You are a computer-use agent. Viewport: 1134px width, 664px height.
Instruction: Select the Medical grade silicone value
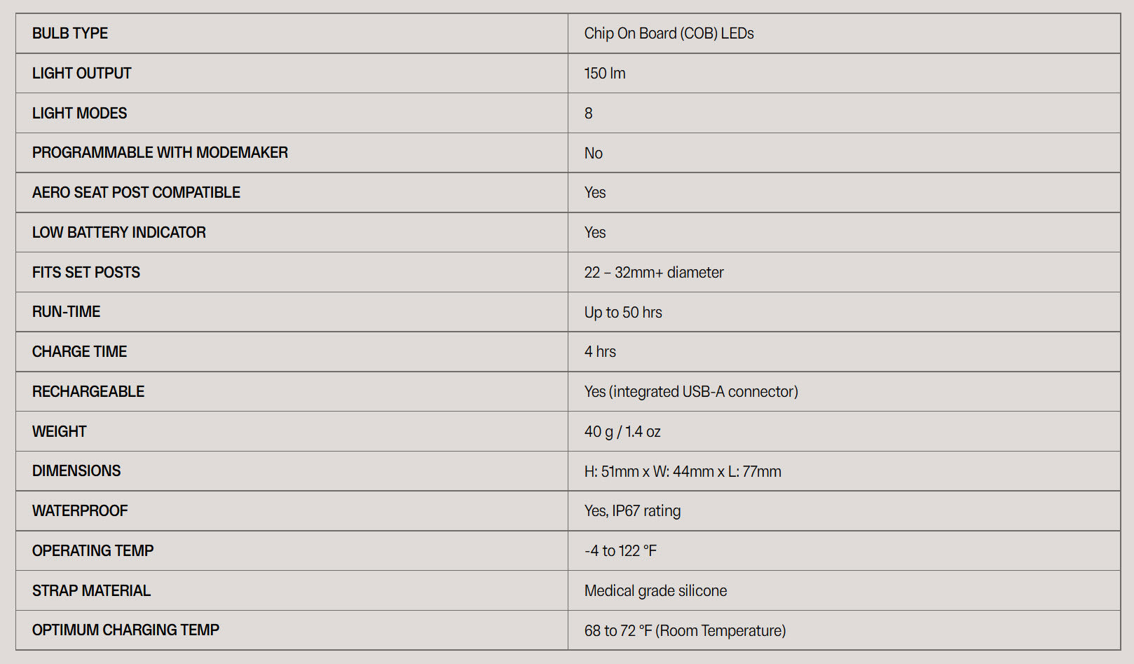[655, 591]
